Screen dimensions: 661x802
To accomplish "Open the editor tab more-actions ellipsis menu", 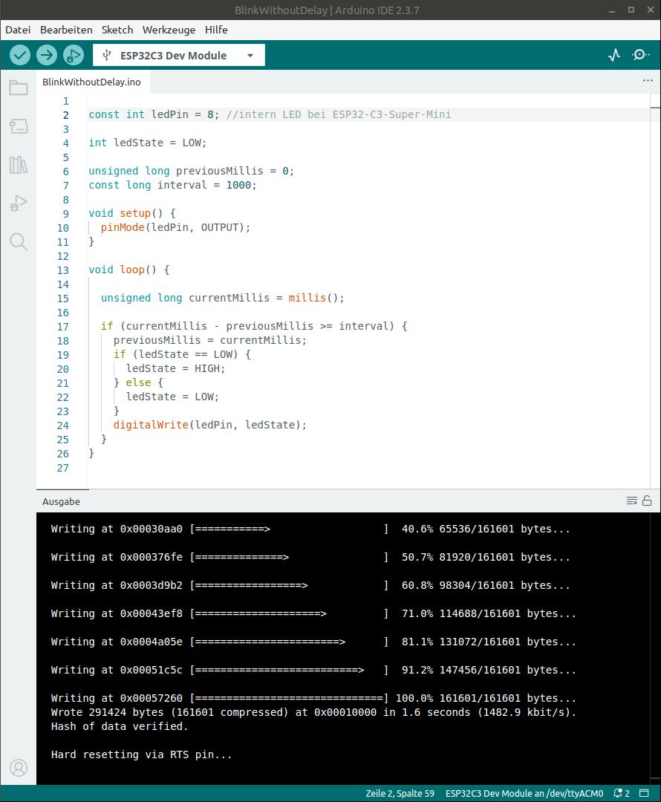I will tap(648, 79).
